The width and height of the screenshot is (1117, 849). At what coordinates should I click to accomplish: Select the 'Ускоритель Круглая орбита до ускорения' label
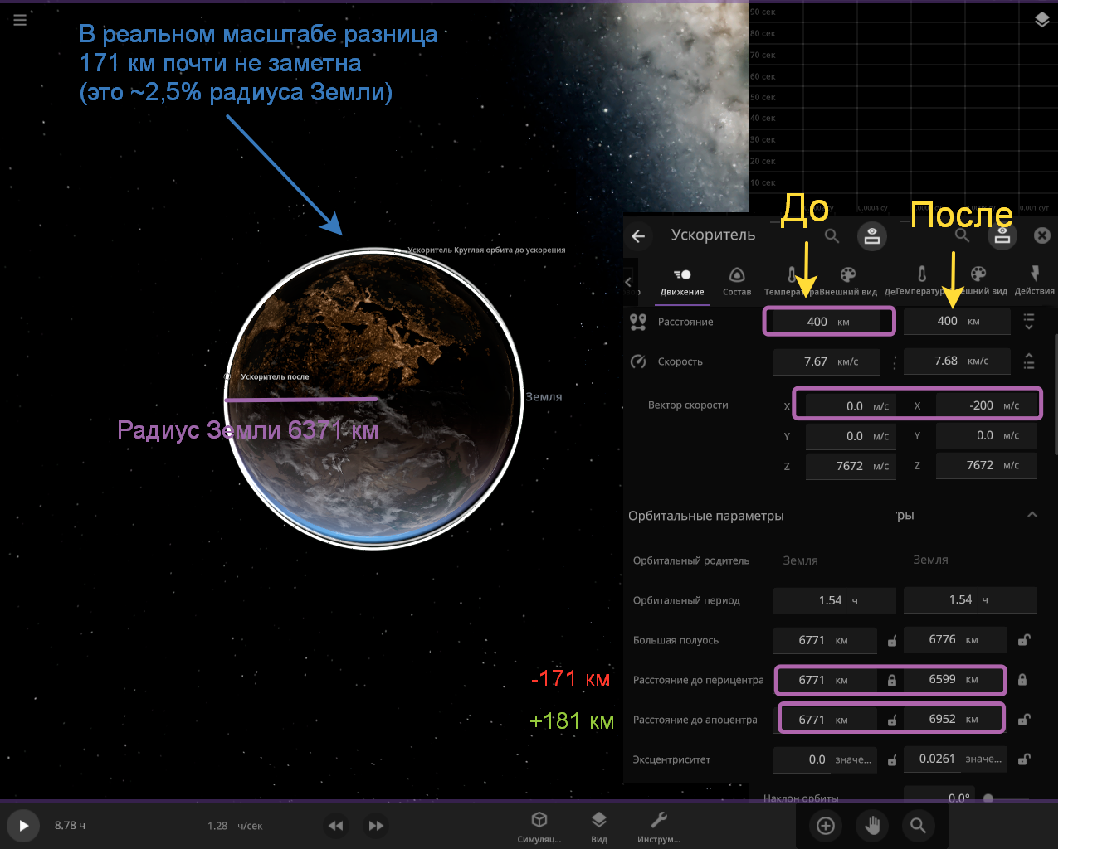pyautogui.click(x=486, y=250)
